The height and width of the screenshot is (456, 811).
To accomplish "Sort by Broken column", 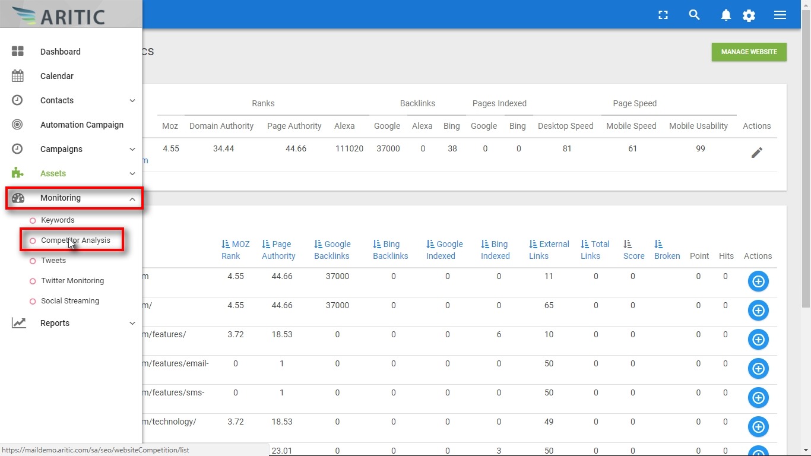I will tap(667, 250).
